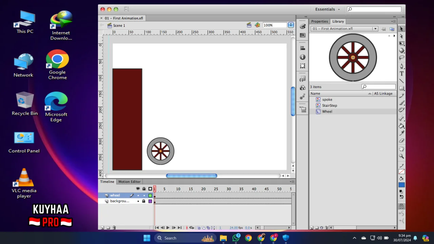This screenshot has height=244, width=434.
Task: Open the Components panel icon
Action: click(302, 88)
